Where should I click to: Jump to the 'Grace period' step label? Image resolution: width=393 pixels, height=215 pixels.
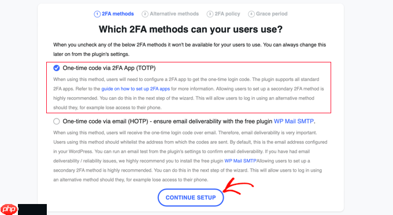272,14
